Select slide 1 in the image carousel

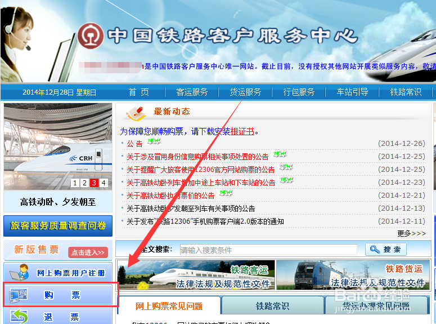click(x=75, y=183)
